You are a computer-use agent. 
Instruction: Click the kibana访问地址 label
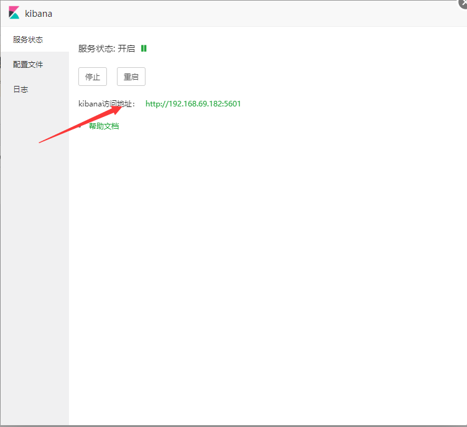pyautogui.click(x=106, y=104)
